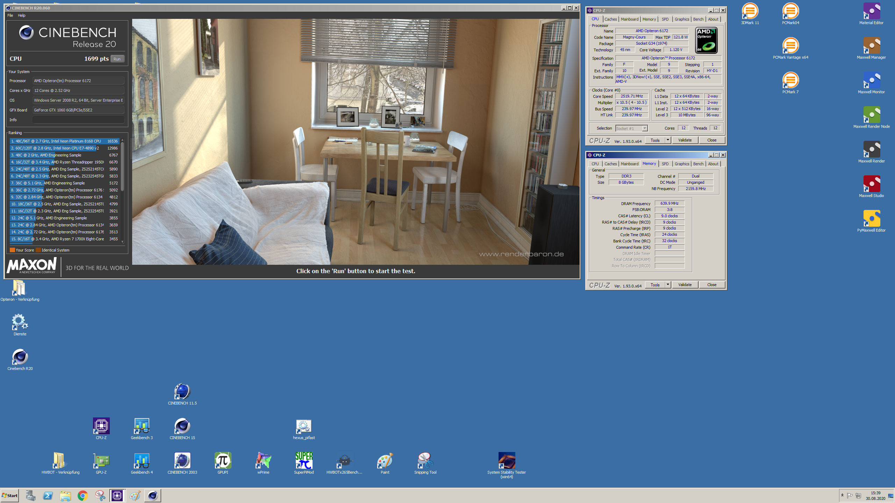Select the Paint desktop shortcut

[385, 464]
